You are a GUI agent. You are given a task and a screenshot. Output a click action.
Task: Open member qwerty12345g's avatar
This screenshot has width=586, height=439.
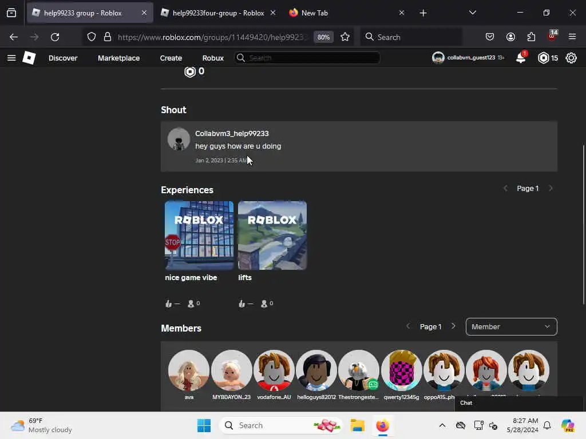coord(401,370)
